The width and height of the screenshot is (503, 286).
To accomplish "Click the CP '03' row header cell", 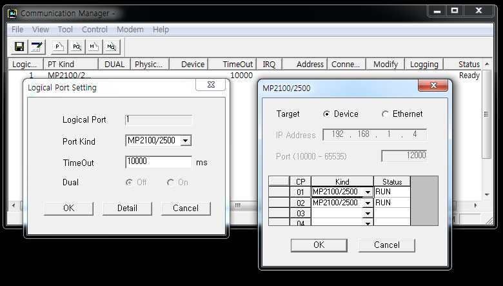I will [301, 214].
